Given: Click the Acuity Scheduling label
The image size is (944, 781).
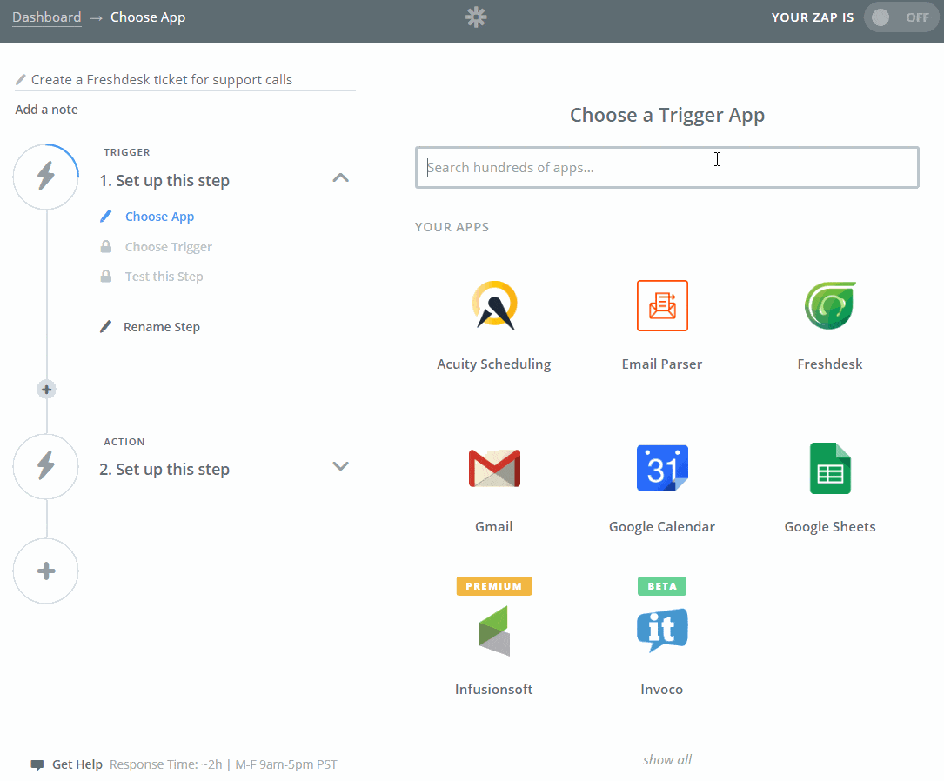Looking at the screenshot, I should click(x=493, y=364).
